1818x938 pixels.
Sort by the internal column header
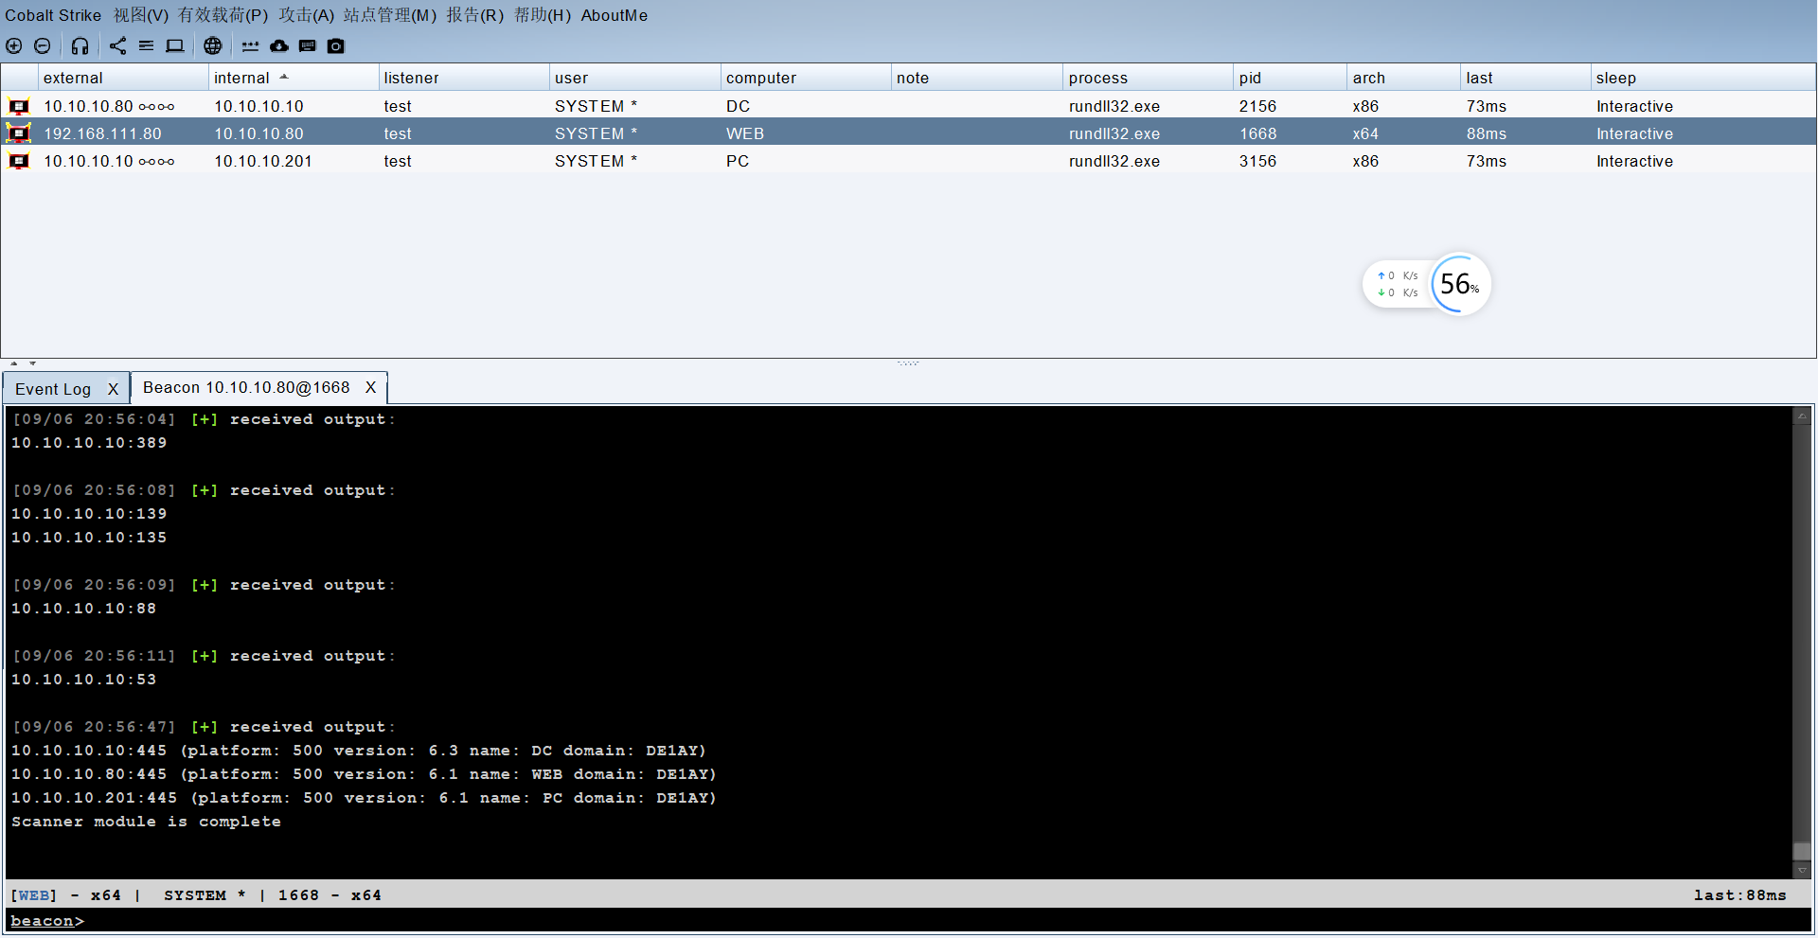293,78
